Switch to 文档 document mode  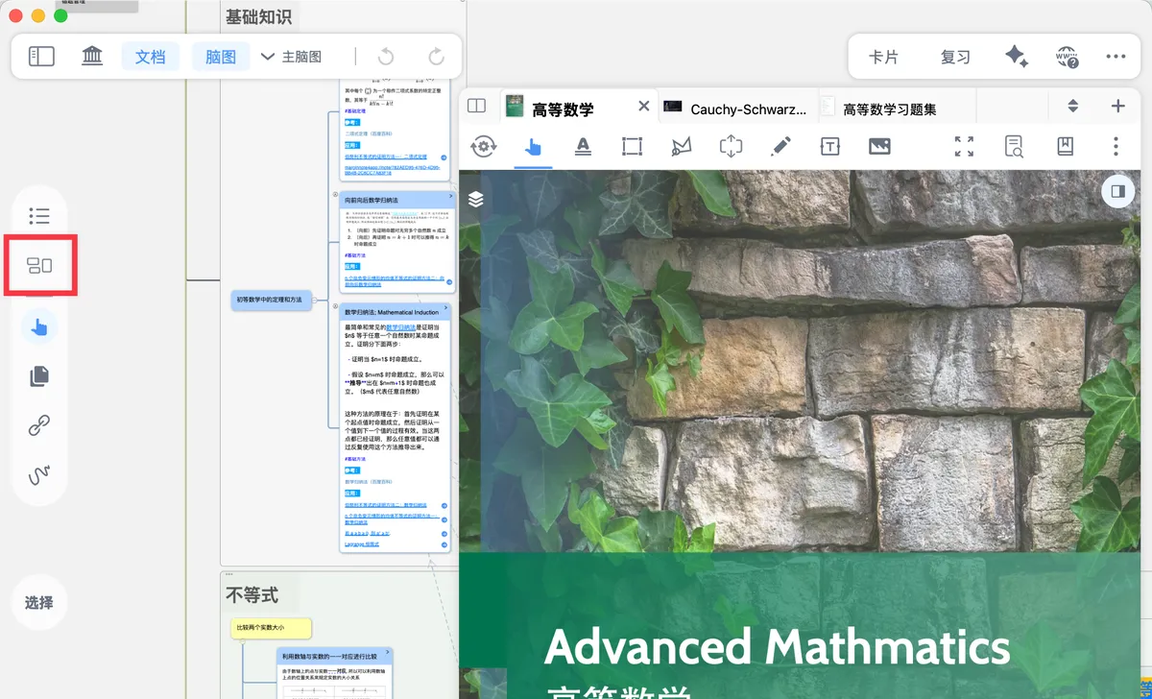[x=150, y=57]
